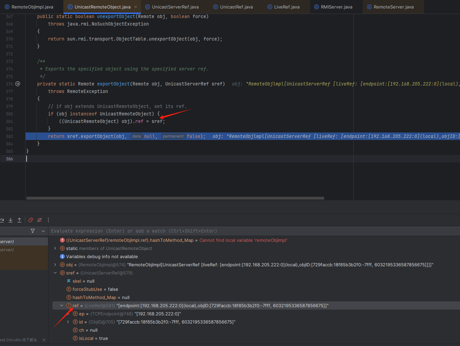Click 'Cannot find local variable' error text

click(x=243, y=240)
